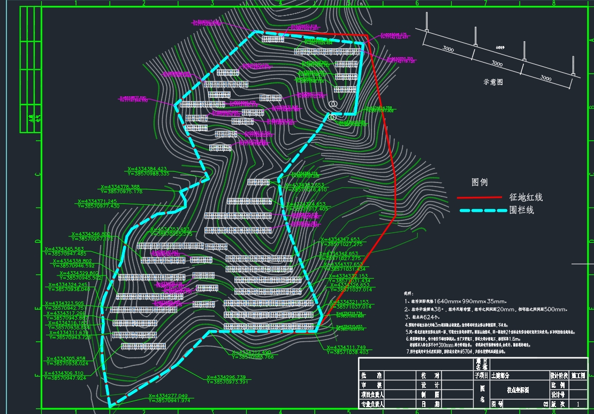Viewport: 594px width, 414px height.
Task: Select the X=4334324.245 point label
Action: (x=68, y=285)
